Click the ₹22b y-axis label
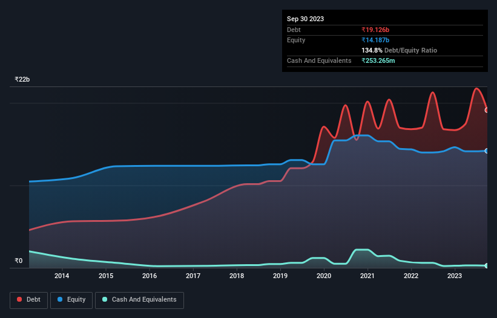The height and width of the screenshot is (318, 497). point(22,79)
